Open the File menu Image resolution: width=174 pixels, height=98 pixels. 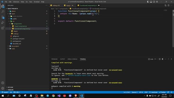pos(6,2)
